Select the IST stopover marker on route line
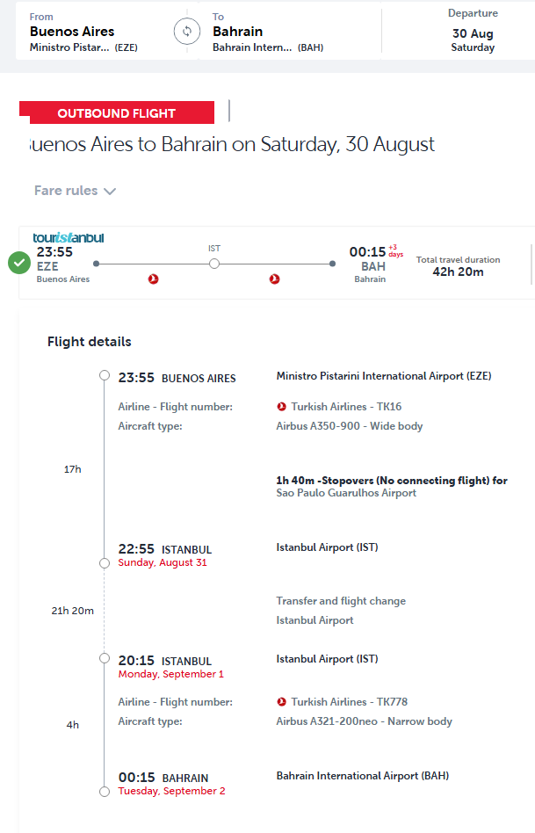535x833 pixels. pos(214,264)
